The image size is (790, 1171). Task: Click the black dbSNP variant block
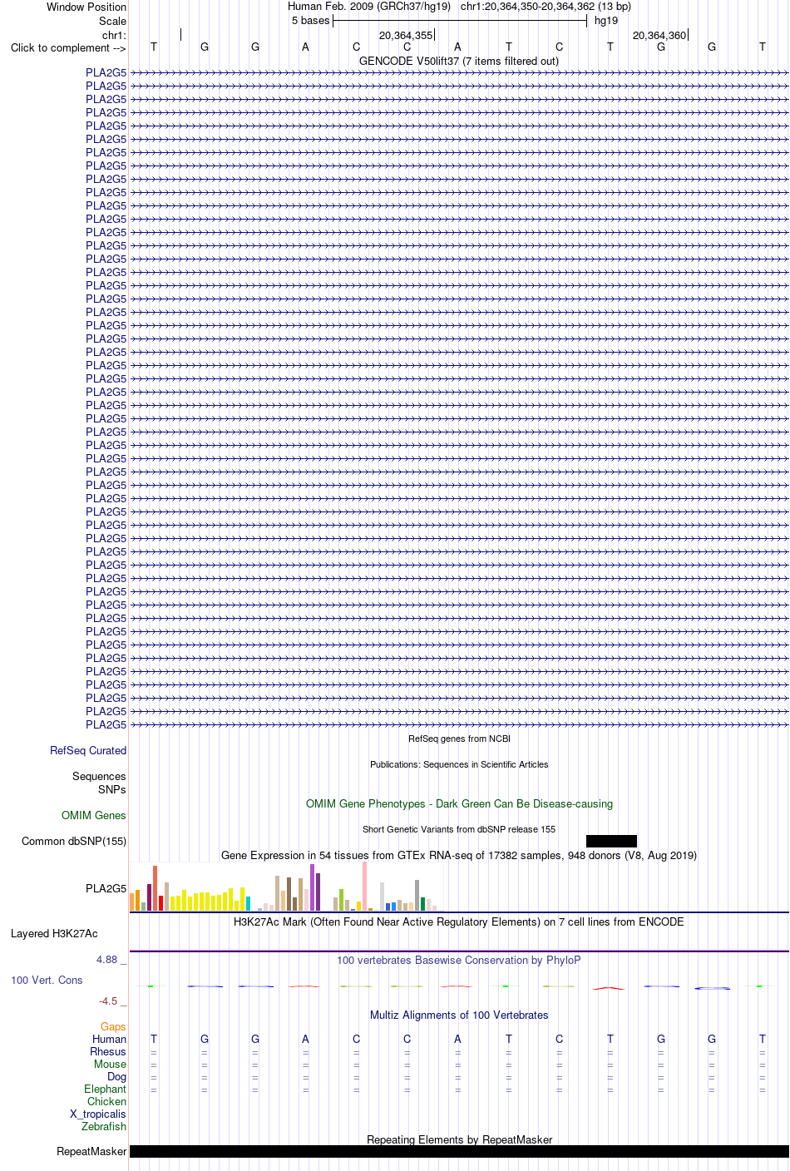pos(611,841)
